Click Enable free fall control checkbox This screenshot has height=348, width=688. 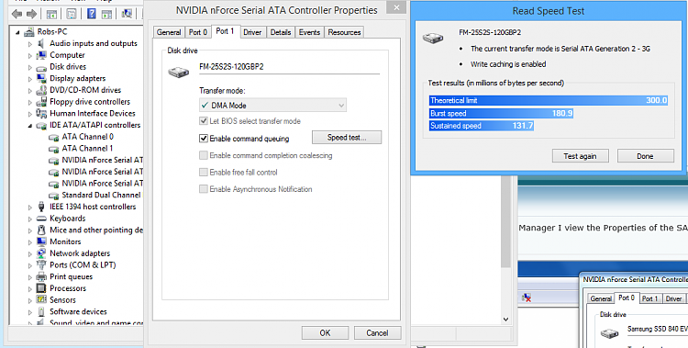tap(203, 173)
